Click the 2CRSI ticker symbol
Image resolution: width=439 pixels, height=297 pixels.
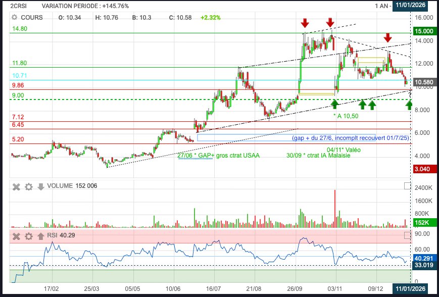coord(18,6)
